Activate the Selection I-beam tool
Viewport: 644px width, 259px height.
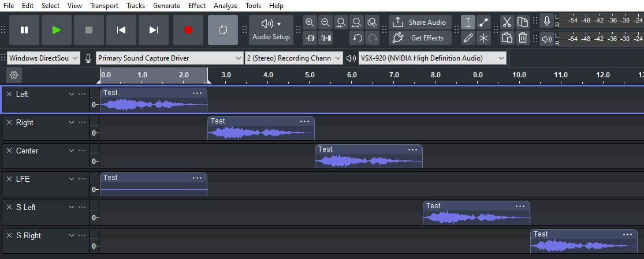[x=468, y=22]
